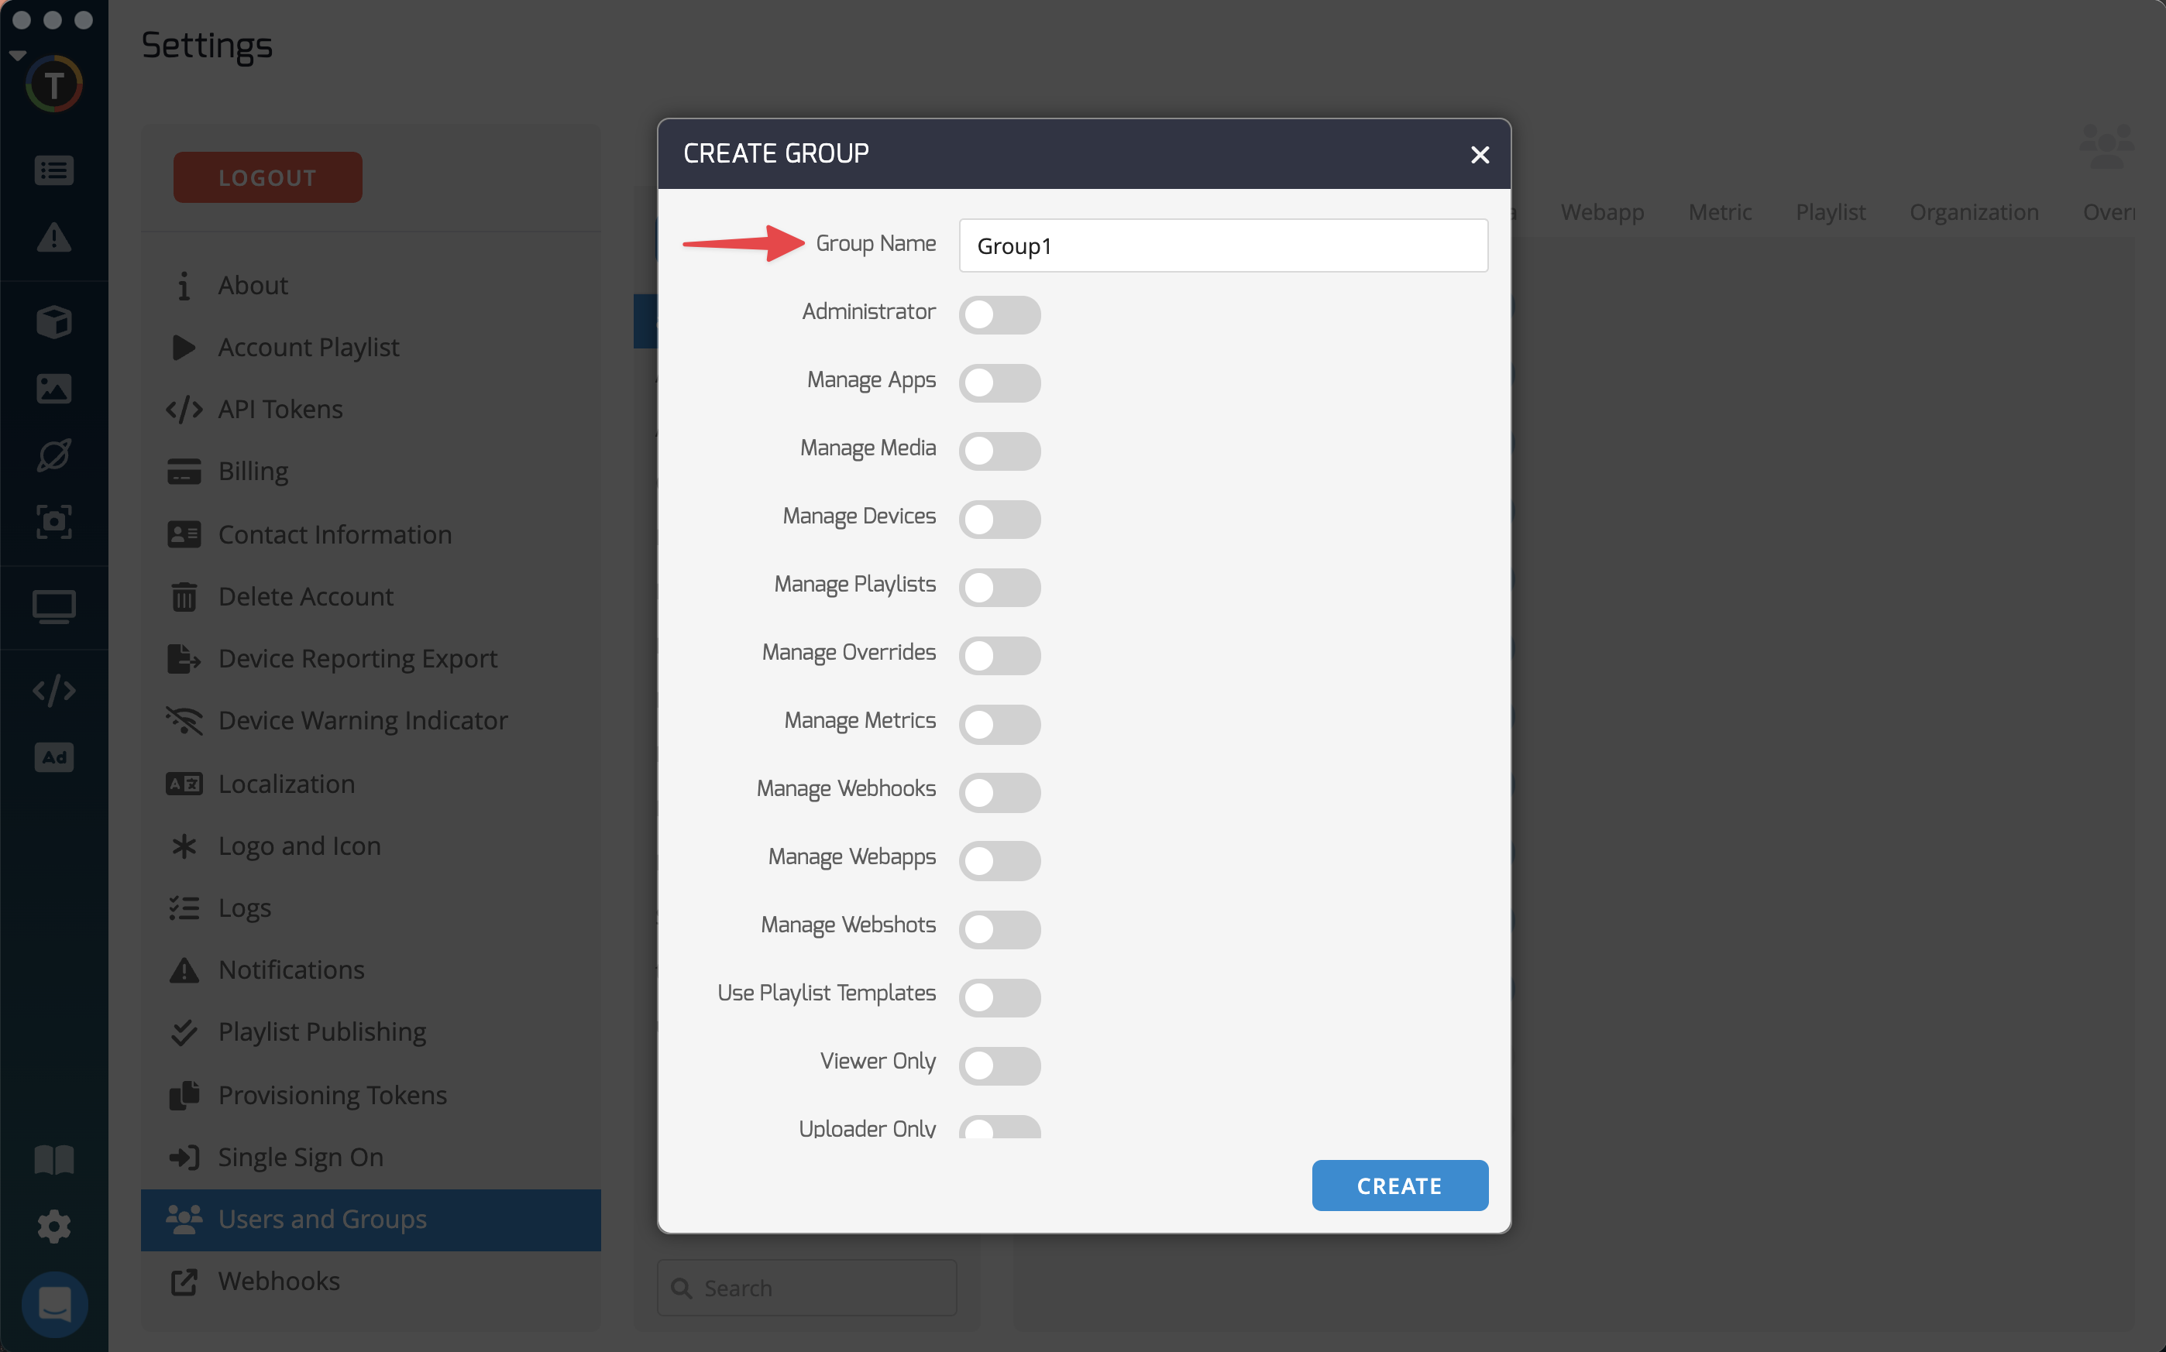The height and width of the screenshot is (1352, 2166).
Task: Open the book documentation sidebar icon
Action: (x=53, y=1160)
